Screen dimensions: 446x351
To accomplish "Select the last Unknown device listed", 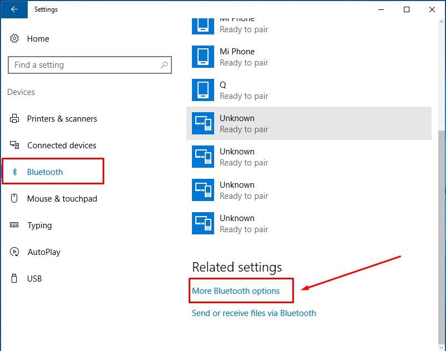I will point(237,223).
